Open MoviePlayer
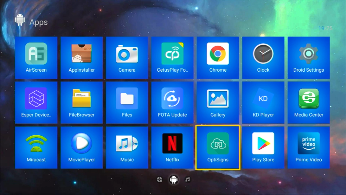The image size is (346, 195). (82, 147)
